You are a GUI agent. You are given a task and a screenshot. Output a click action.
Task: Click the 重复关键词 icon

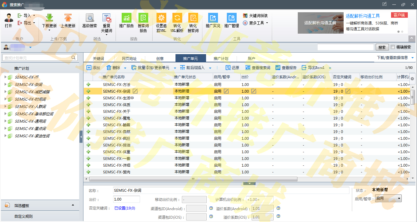point(107,18)
